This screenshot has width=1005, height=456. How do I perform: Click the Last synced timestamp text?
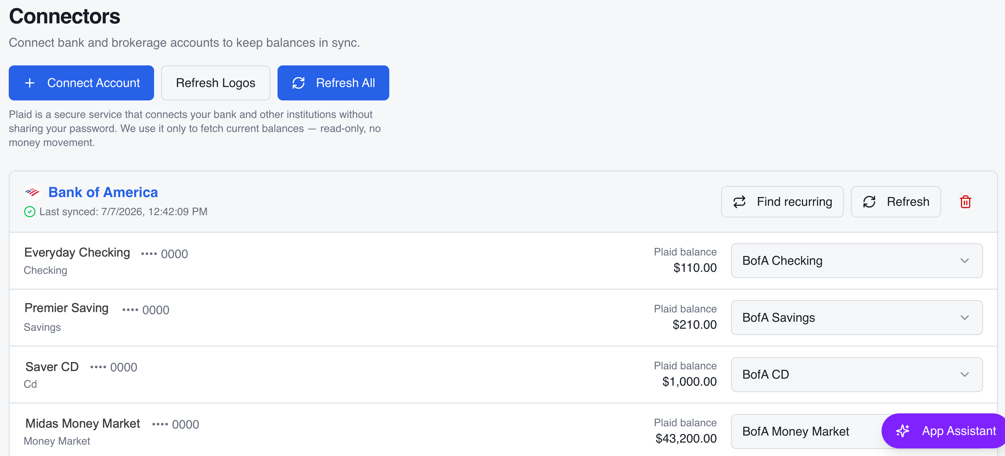(123, 212)
